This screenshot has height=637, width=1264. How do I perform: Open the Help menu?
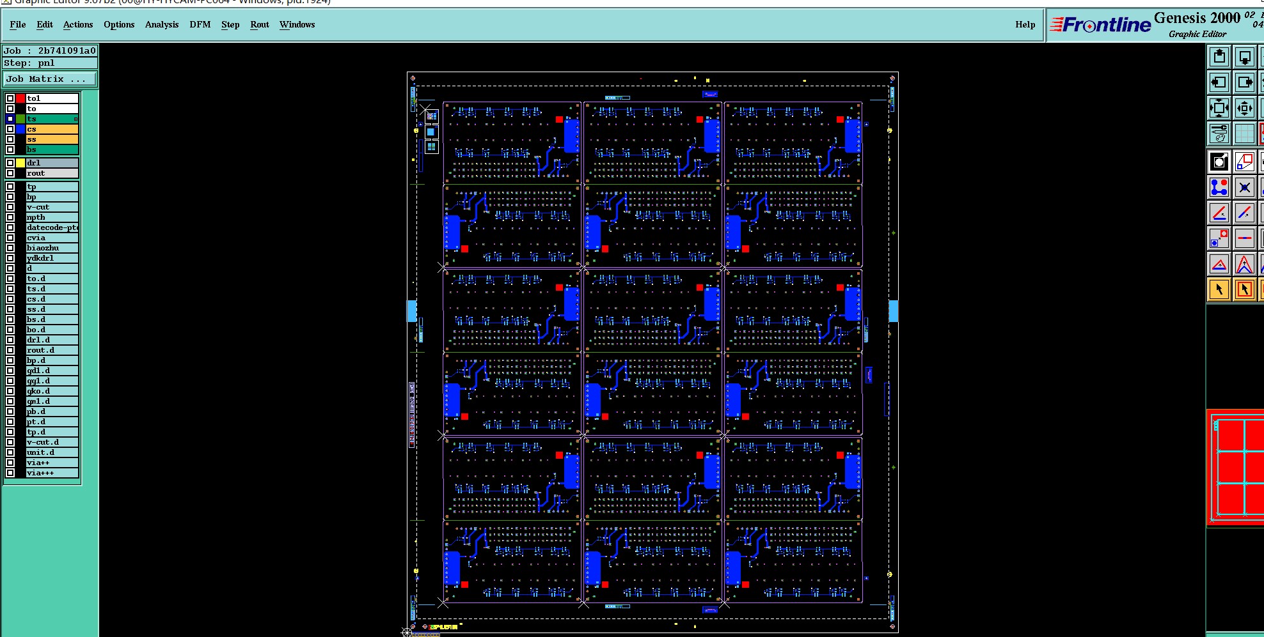[x=1025, y=24]
